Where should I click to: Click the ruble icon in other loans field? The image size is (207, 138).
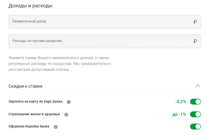195,41
